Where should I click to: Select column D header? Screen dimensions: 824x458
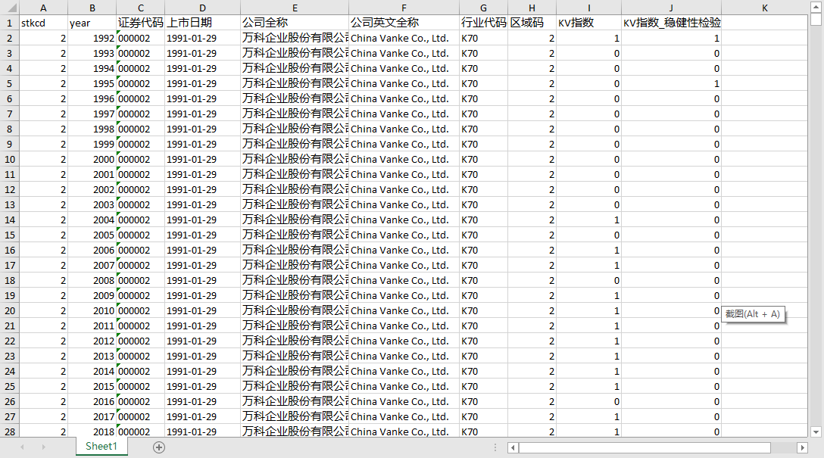point(202,8)
